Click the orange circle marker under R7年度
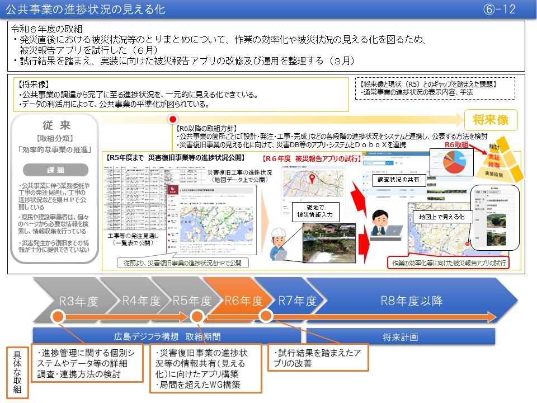Viewport: 537px width, 403px height. pyautogui.click(x=266, y=316)
